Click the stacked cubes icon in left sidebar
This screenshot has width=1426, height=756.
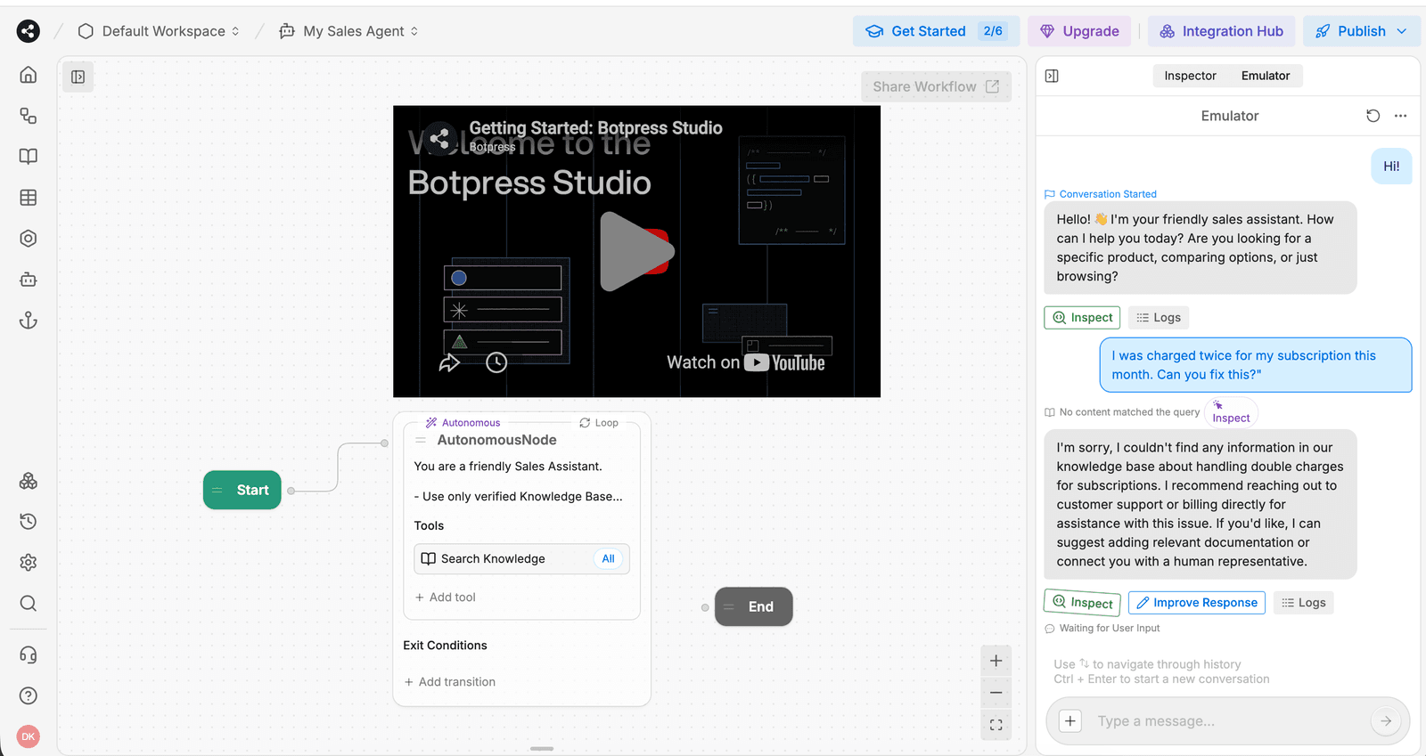[29, 481]
